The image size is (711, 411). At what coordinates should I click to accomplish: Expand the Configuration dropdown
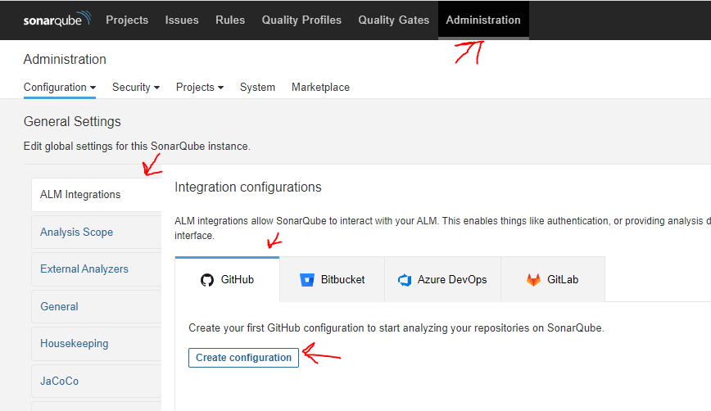click(x=60, y=87)
